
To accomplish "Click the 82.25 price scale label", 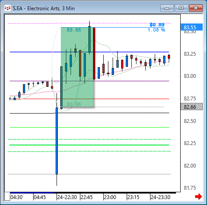I will tap(190, 143).
